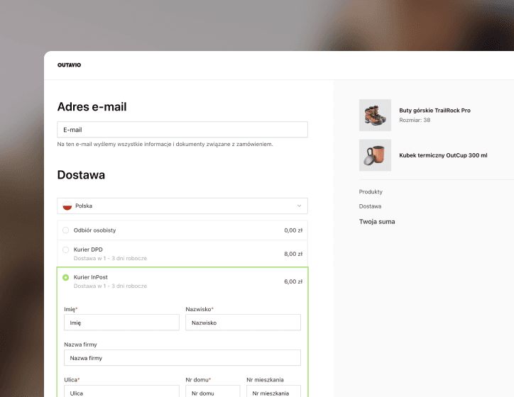The height and width of the screenshot is (397, 514).
Task: Open the hiking boots product thumbnail
Action: 375,115
